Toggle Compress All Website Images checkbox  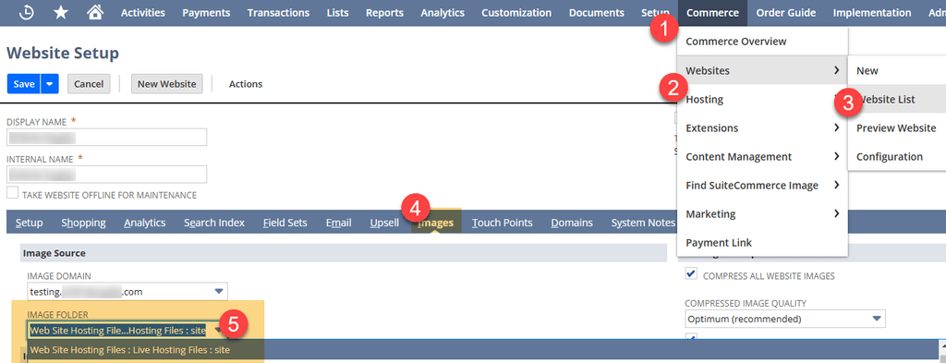(691, 274)
